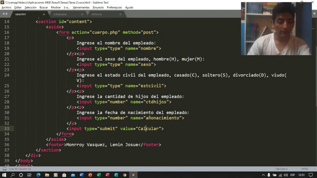Open PowerPoint from the taskbar
Image resolution: width=317 pixels, height=178 pixels.
[90, 175]
